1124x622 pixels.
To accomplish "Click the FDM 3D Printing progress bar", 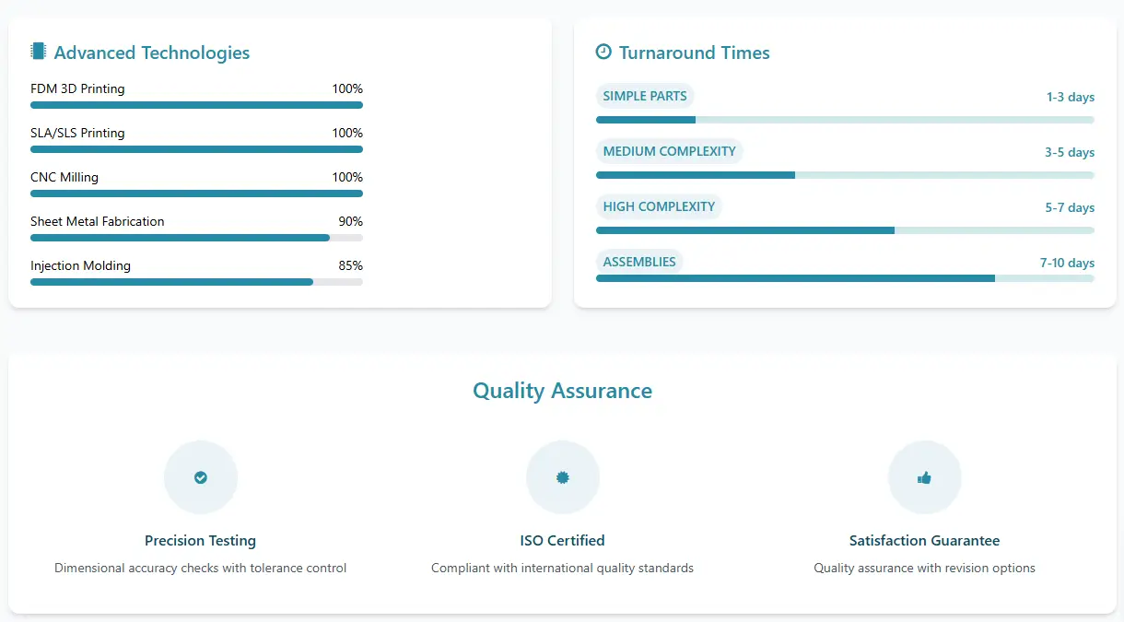I will pos(196,105).
